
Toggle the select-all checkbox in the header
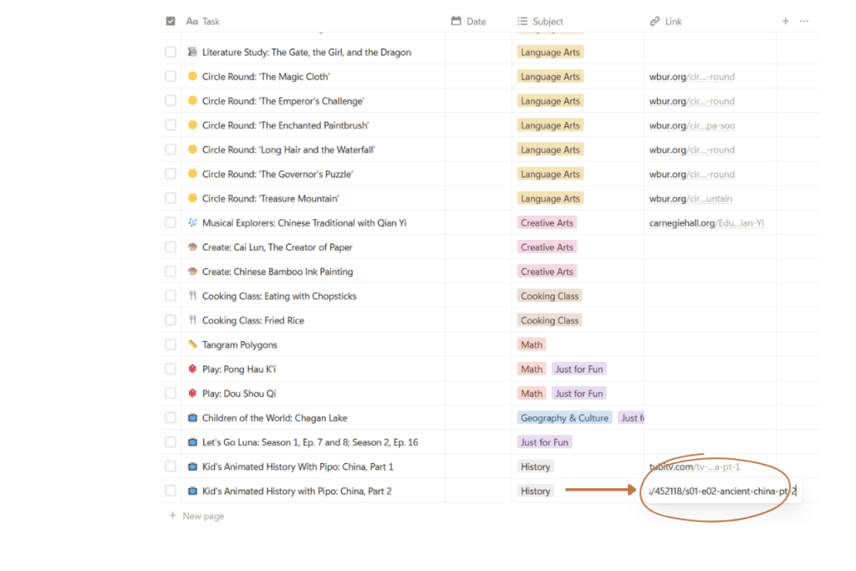coord(171,21)
